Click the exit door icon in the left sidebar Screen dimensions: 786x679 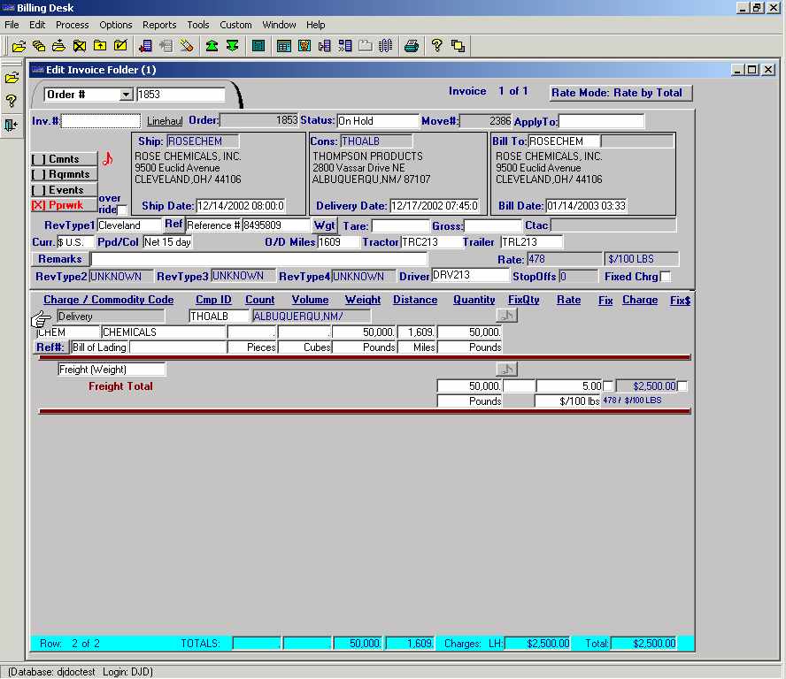tap(12, 125)
